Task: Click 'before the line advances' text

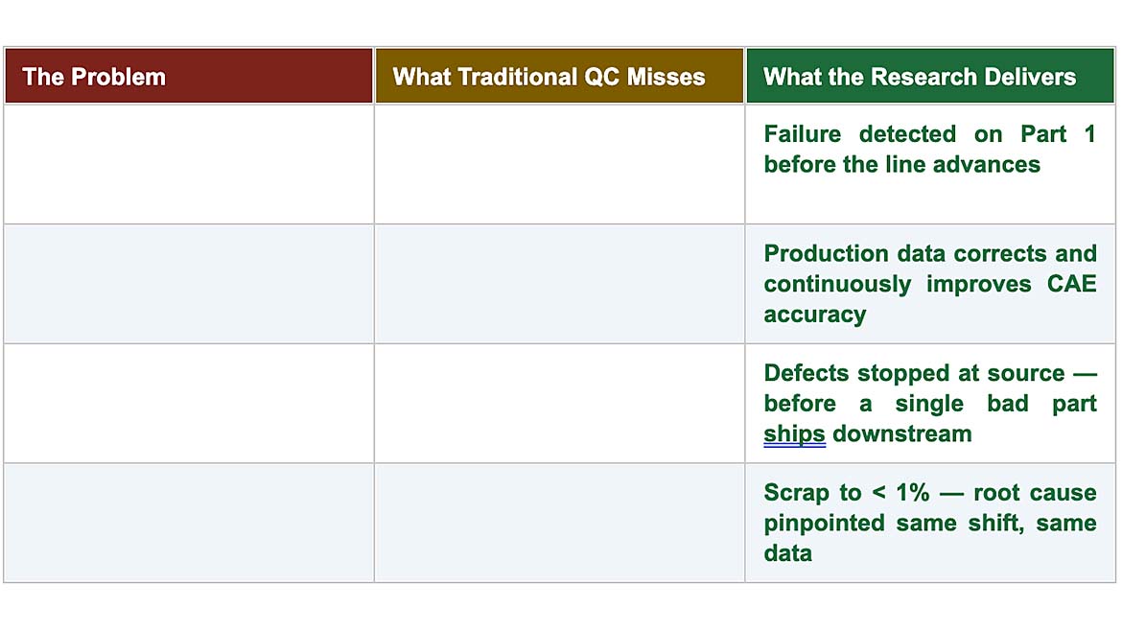Action: tap(901, 165)
